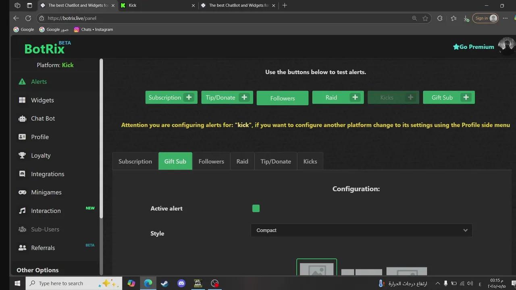The height and width of the screenshot is (290, 516).
Task: Click the browser address bar
Action: (x=226, y=18)
